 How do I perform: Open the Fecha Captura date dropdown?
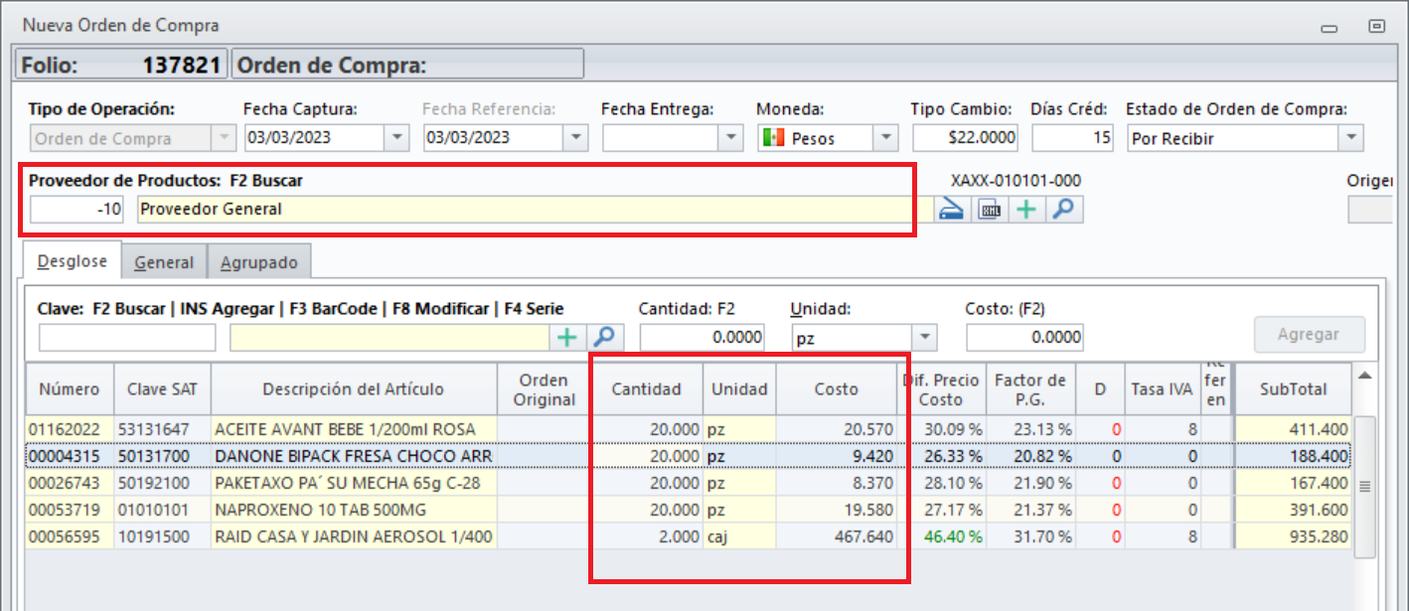pos(397,138)
